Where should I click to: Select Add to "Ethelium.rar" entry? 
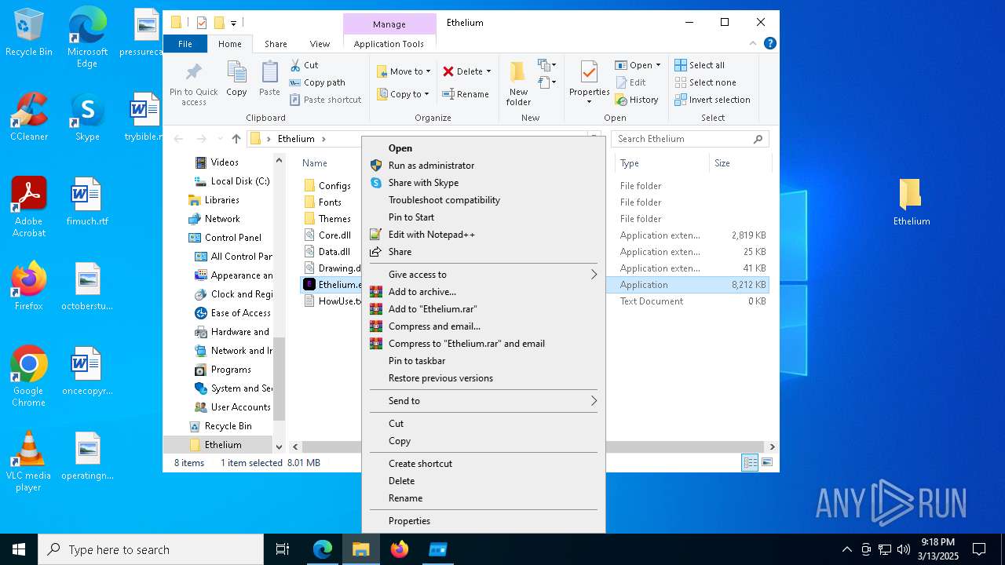click(483, 309)
